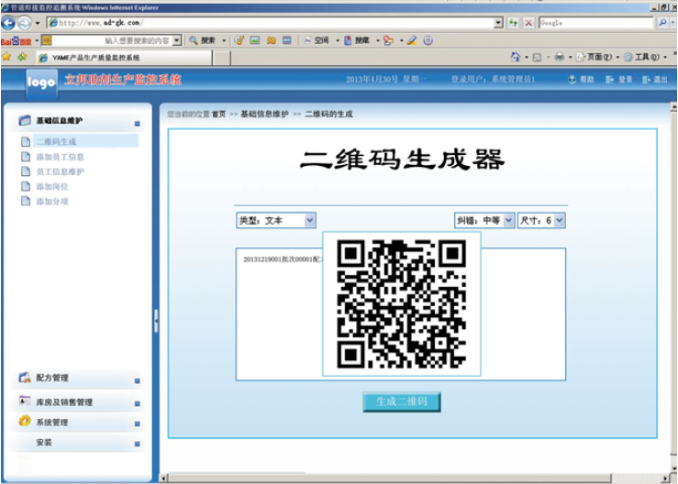This screenshot has width=678, height=484.
Task: Select 添加岗位 in sidebar
Action: tap(52, 187)
